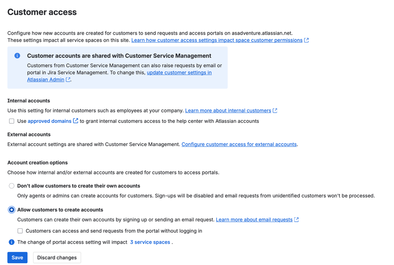Select Allow customers to create accounts radio

(11, 210)
